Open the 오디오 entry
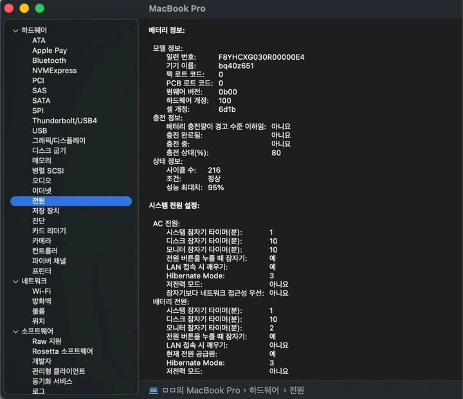The height and width of the screenshot is (399, 463). point(42,181)
